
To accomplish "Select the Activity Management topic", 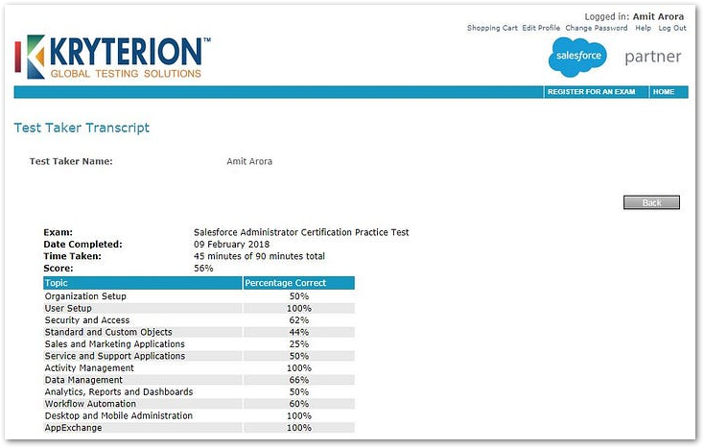I will pyautogui.click(x=89, y=368).
